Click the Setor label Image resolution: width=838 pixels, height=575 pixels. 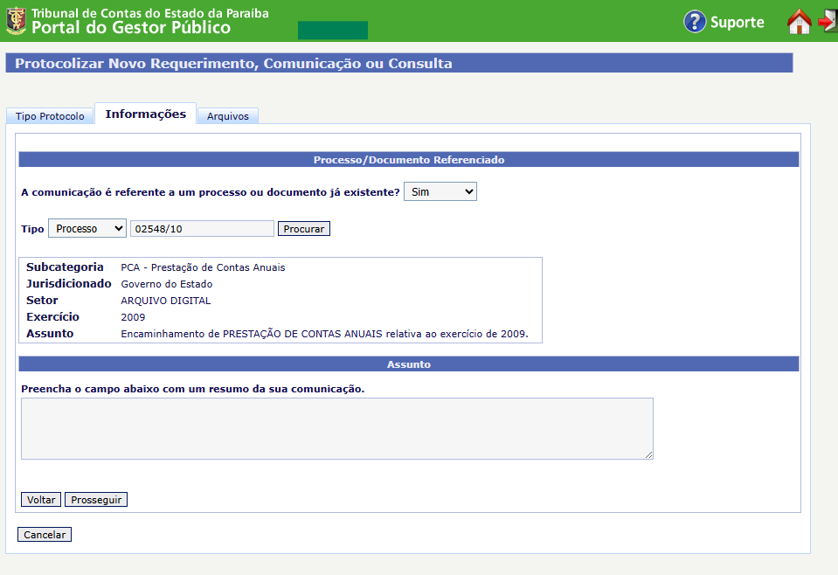[x=42, y=301]
